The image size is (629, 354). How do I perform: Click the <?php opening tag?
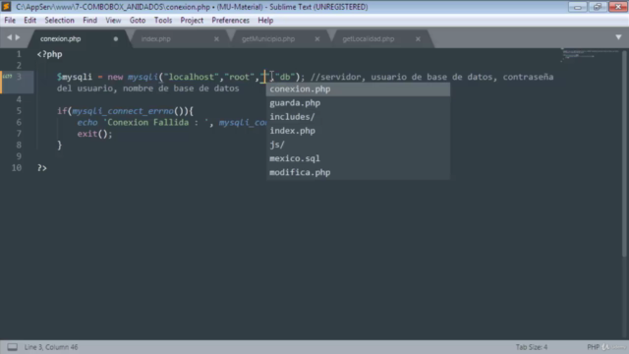[x=50, y=54]
